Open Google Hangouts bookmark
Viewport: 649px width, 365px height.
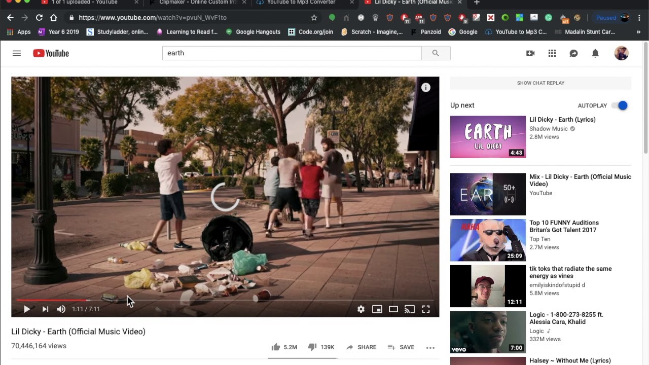click(x=253, y=32)
